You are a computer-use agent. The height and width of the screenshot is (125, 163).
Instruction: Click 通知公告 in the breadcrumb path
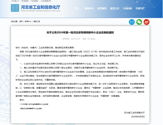tap(37, 21)
